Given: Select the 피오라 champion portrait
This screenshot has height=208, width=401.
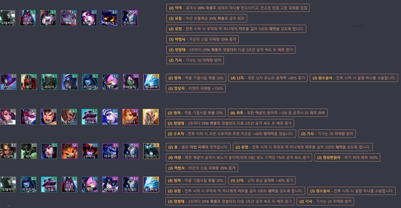Looking at the screenshot, I should pyautogui.click(x=8, y=117).
